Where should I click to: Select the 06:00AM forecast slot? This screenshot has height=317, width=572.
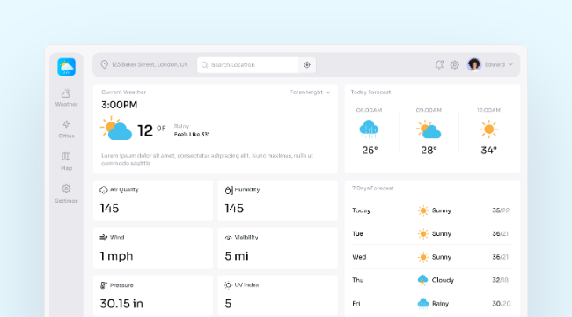point(370,131)
